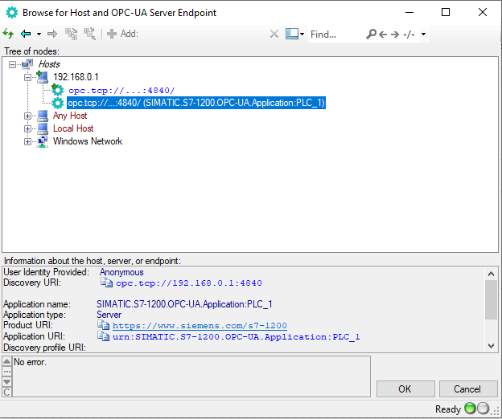This screenshot has width=502, height=419.
Task: Click the expand-all tree icon in toolbar
Action: pyautogui.click(x=72, y=34)
